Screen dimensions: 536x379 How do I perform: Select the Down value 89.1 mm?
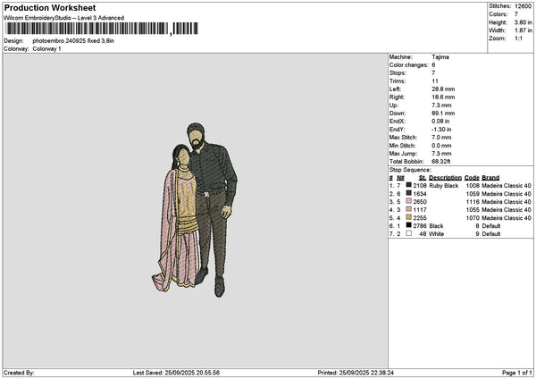coord(443,114)
